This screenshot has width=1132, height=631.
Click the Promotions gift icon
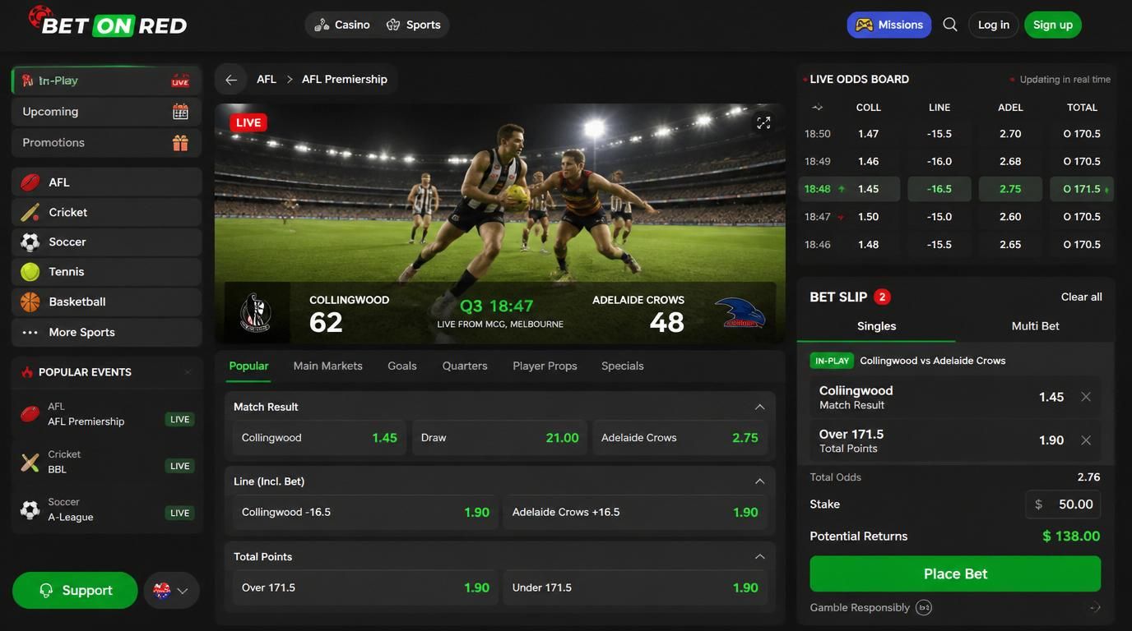[x=180, y=143]
